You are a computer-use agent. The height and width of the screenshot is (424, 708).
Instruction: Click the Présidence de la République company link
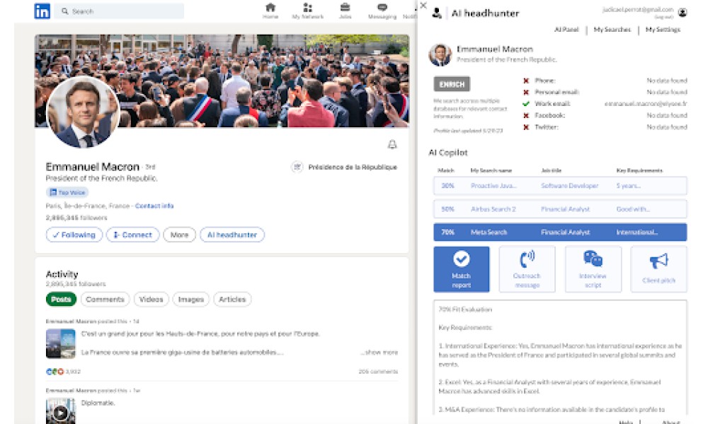tap(352, 167)
